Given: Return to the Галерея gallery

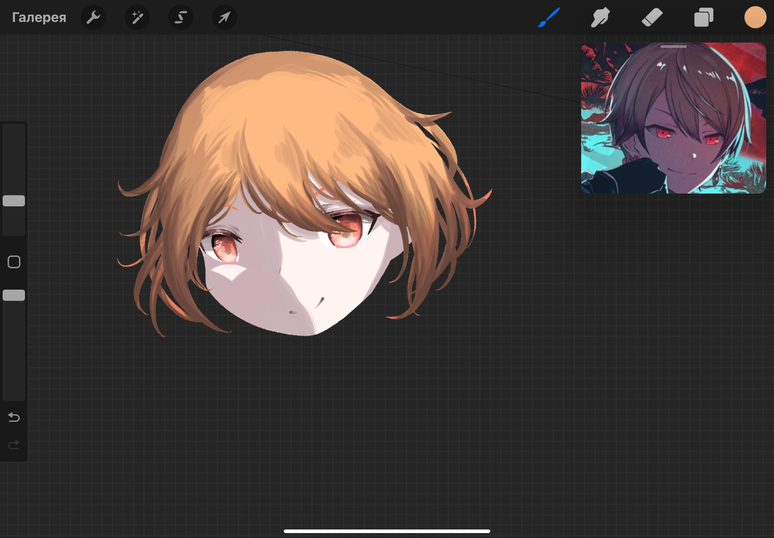Looking at the screenshot, I should click(39, 17).
